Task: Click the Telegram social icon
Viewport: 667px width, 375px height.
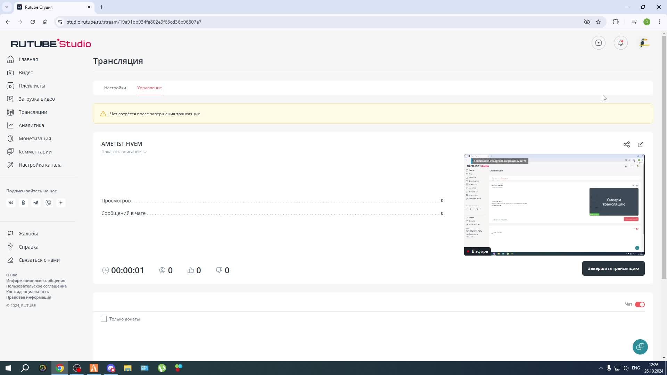Action: point(36,203)
